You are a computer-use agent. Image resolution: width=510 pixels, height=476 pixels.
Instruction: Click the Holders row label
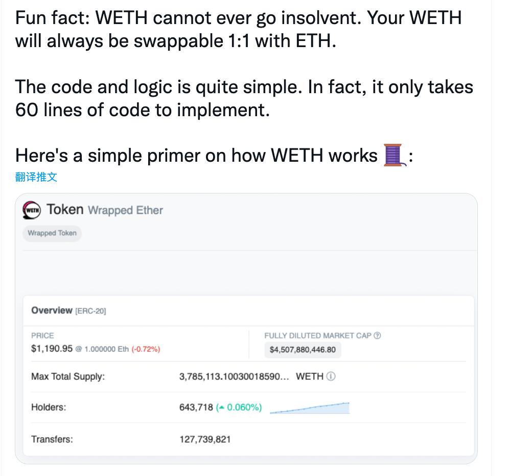(x=49, y=407)
